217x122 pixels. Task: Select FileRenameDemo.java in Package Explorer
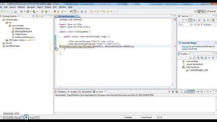(24, 37)
